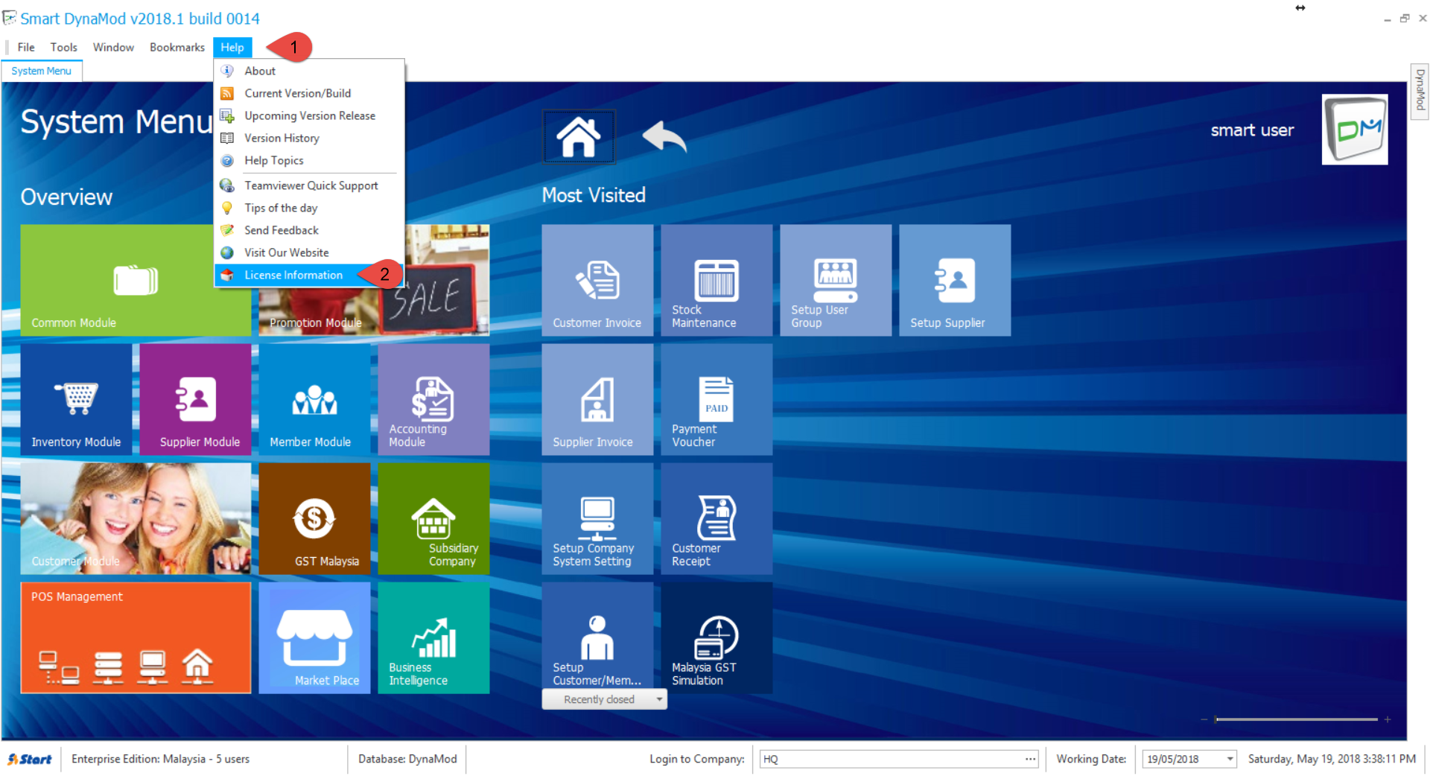This screenshot has width=1430, height=776.
Task: Open the Business Intelligence tile
Action: (x=433, y=637)
